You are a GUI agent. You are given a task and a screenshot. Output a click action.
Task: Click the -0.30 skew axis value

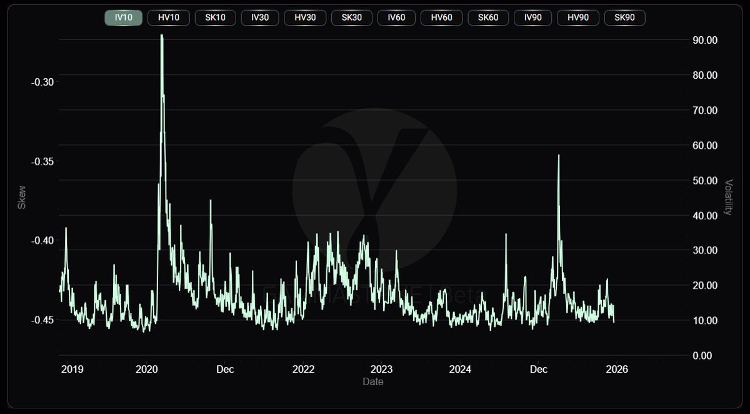point(42,82)
